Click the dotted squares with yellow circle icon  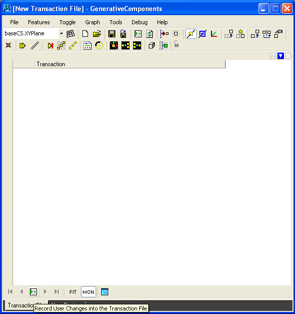[240, 34]
